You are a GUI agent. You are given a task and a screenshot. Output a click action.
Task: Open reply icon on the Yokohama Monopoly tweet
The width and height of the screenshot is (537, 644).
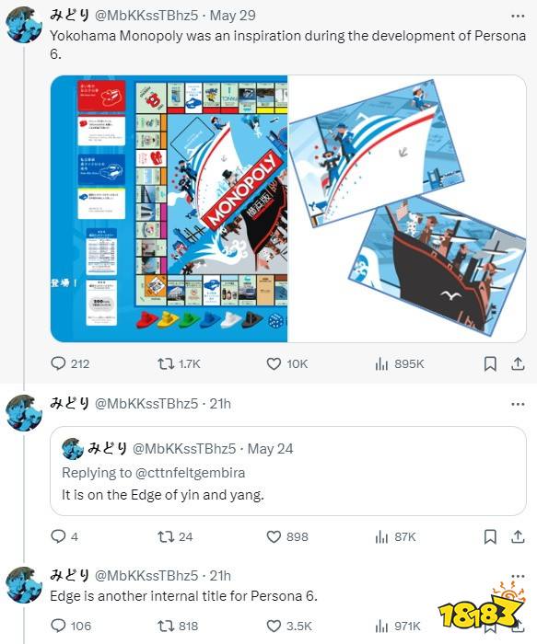58,363
